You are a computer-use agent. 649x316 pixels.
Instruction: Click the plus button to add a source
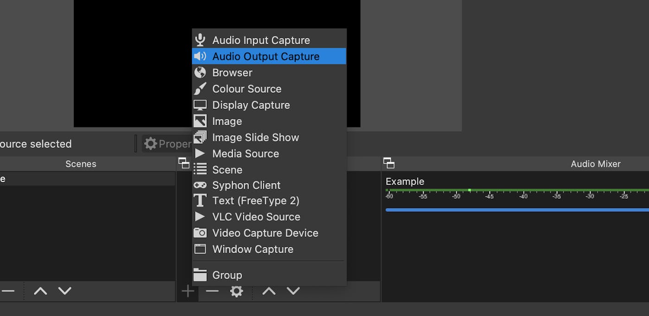tap(188, 291)
